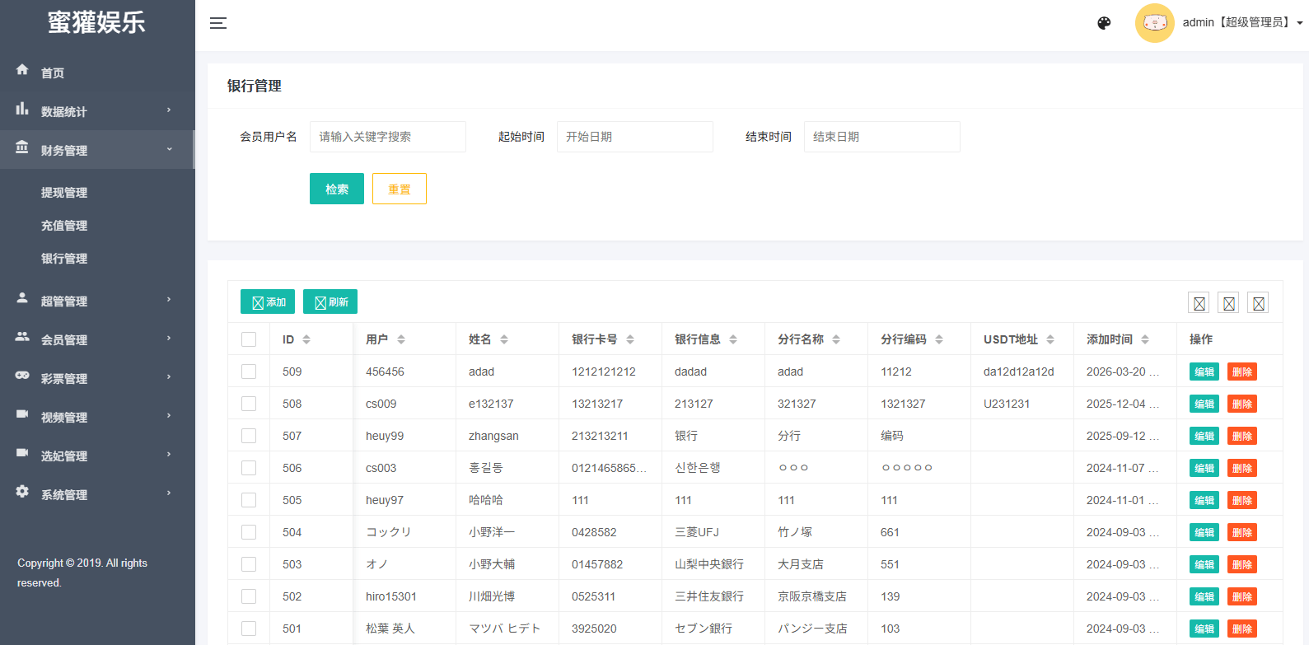Click the green 检索 search button
This screenshot has width=1309, height=645.
(336, 189)
